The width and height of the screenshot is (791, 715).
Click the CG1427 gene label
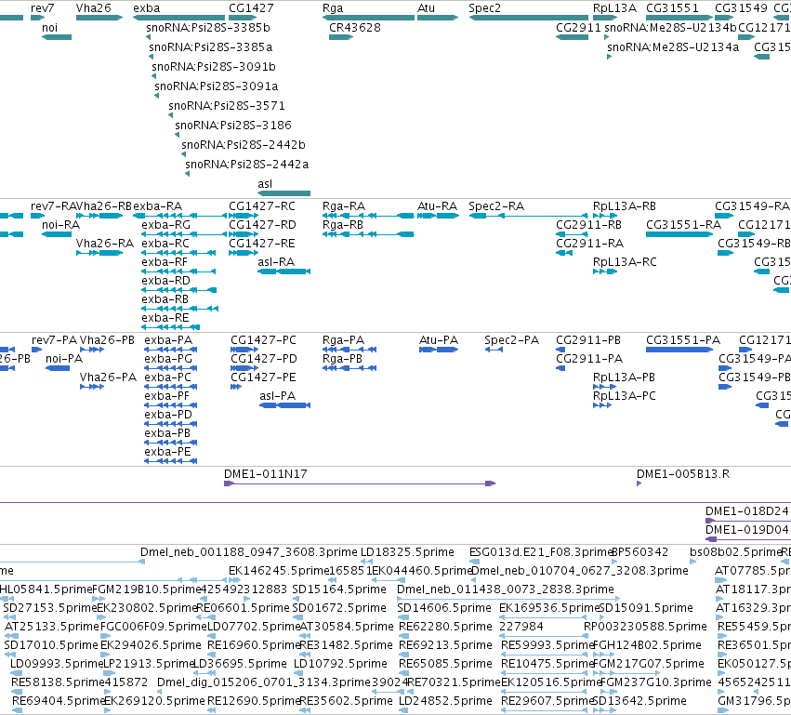pos(251,8)
